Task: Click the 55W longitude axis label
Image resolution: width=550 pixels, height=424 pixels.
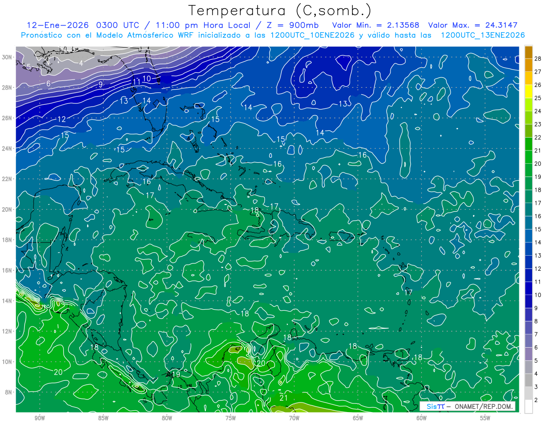Action: [x=485, y=418]
